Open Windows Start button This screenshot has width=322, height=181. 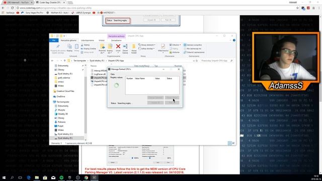[x=4, y=177]
